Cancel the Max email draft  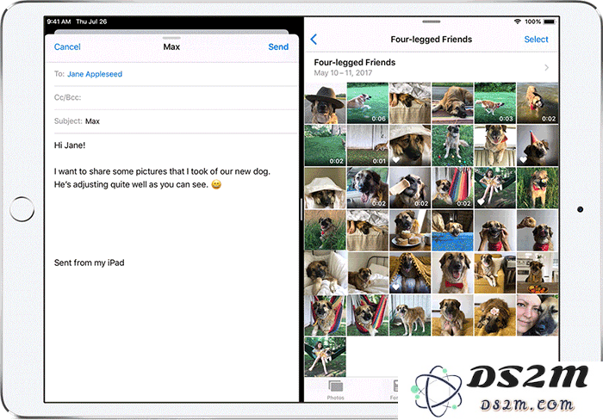(x=67, y=46)
